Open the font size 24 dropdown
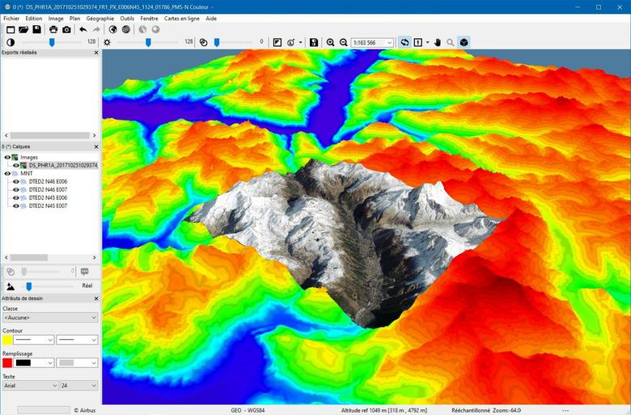Viewport: 631px width, 415px height. (x=79, y=386)
